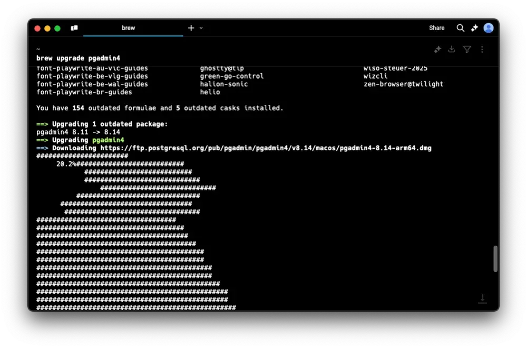Select the brew tab
This screenshot has height=348, width=527.
coord(133,28)
